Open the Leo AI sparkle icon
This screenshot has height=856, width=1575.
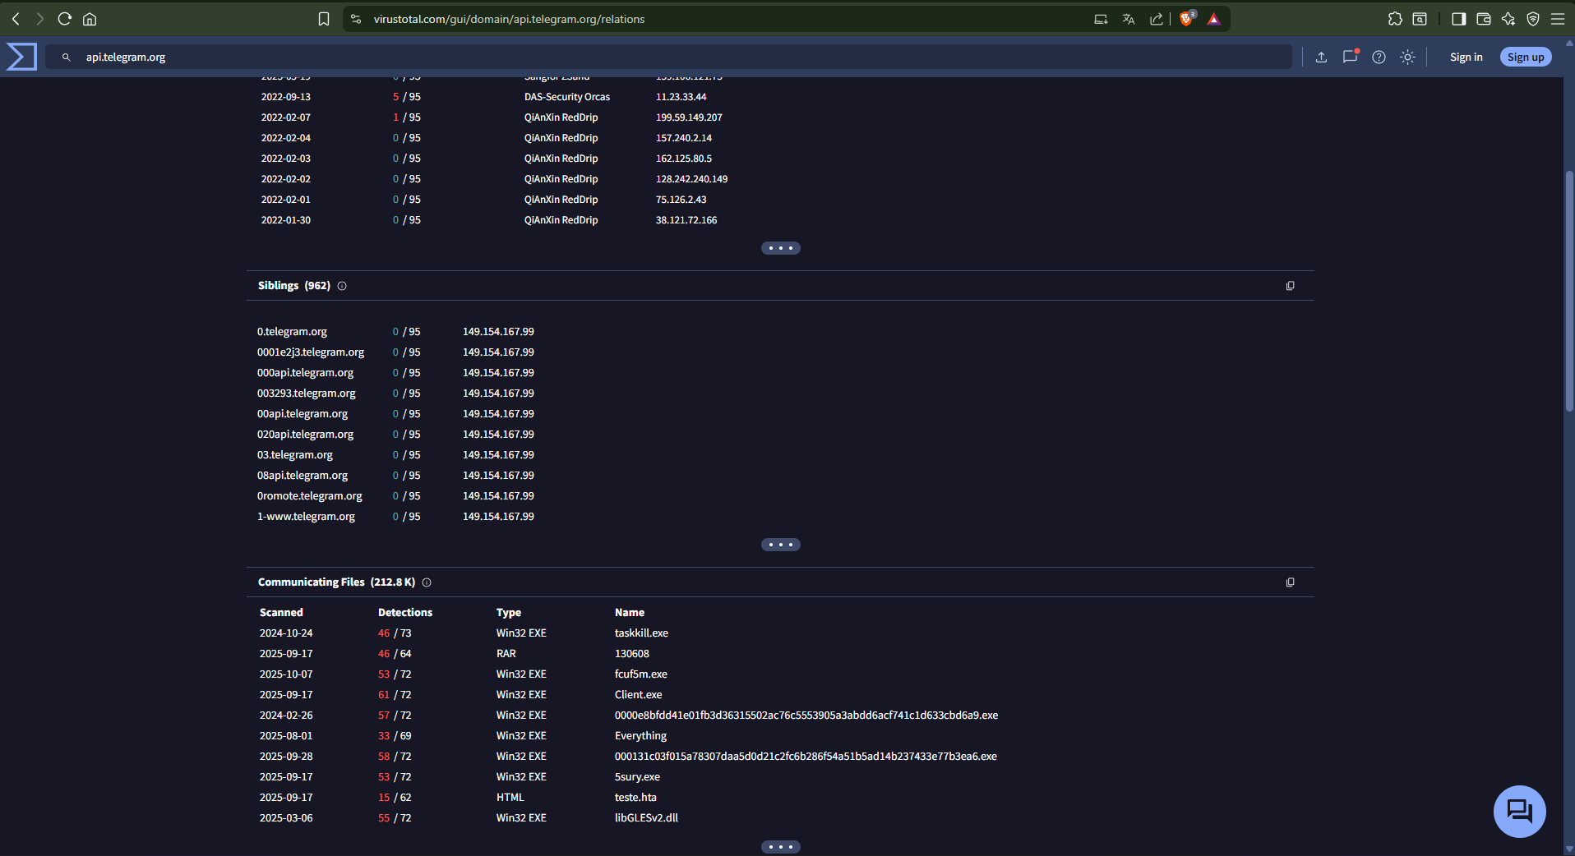point(1508,19)
